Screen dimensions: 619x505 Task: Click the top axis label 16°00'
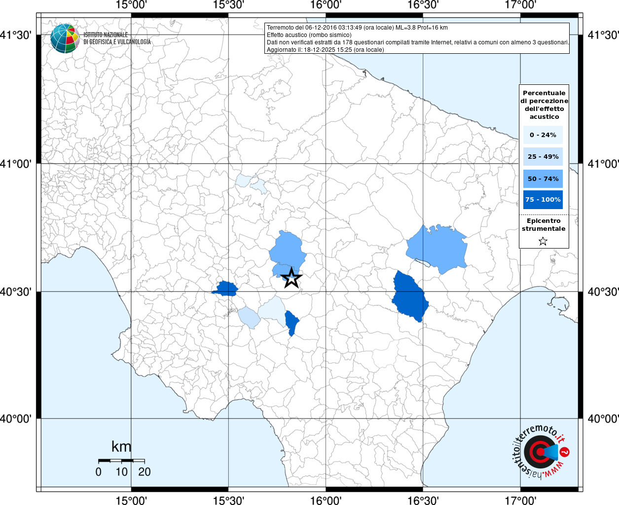click(x=326, y=5)
